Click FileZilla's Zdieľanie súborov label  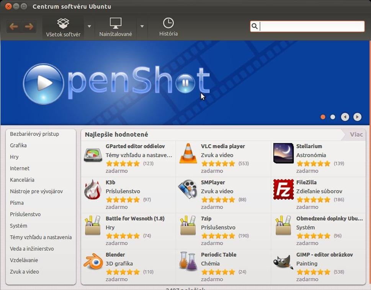[319, 191]
